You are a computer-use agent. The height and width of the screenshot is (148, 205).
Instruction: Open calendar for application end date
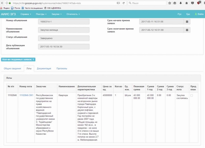click(x=187, y=30)
